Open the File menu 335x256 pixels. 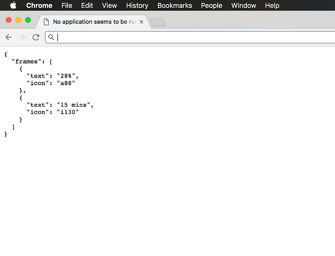[67, 5]
